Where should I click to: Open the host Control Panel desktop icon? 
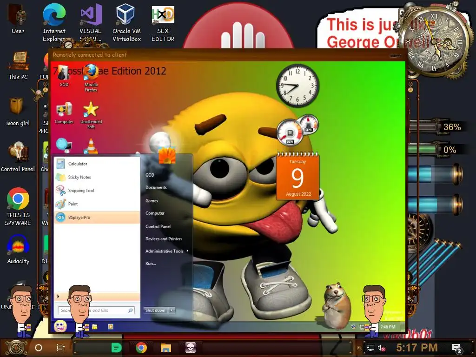(18, 157)
